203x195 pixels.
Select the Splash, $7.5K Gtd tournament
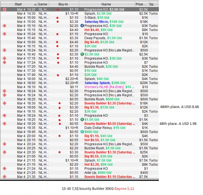(80, 160)
